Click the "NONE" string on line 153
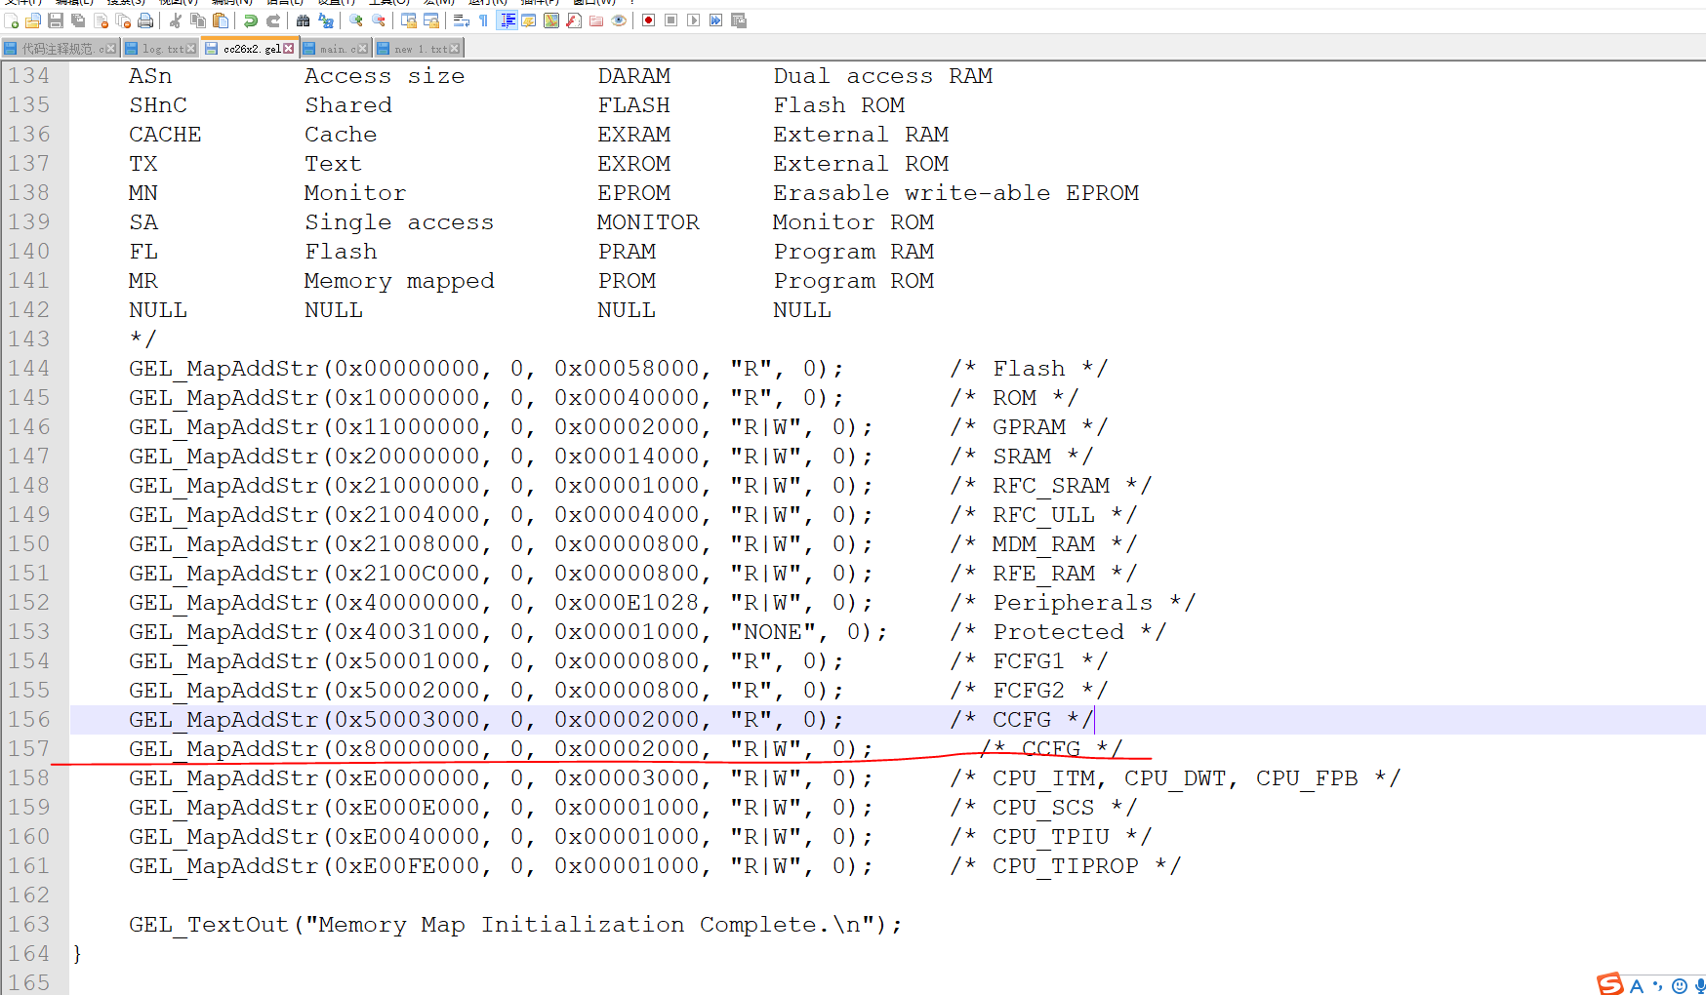This screenshot has width=1706, height=995. click(x=779, y=632)
